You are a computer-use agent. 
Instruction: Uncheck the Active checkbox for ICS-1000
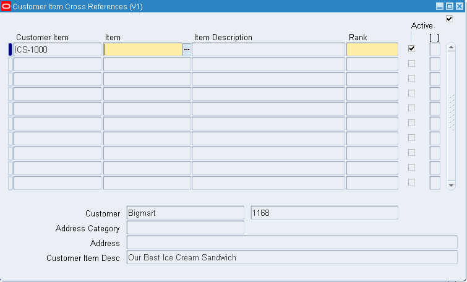pyautogui.click(x=411, y=48)
